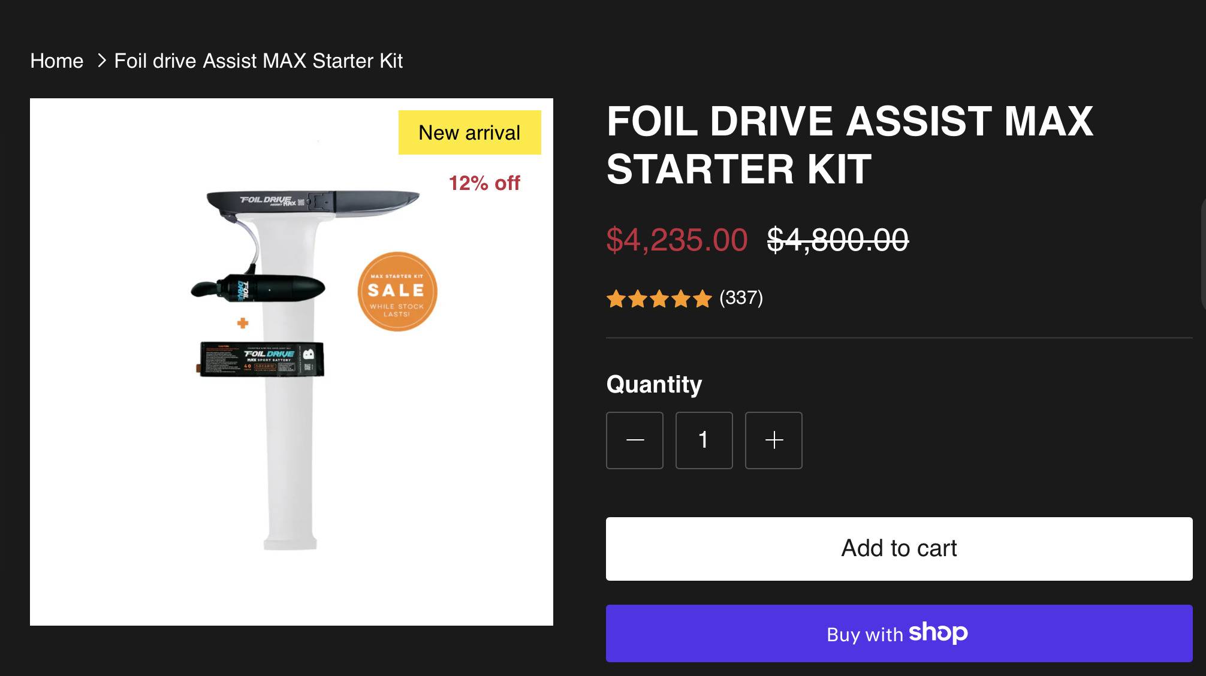Decrease quantity with the minus button

click(x=634, y=440)
